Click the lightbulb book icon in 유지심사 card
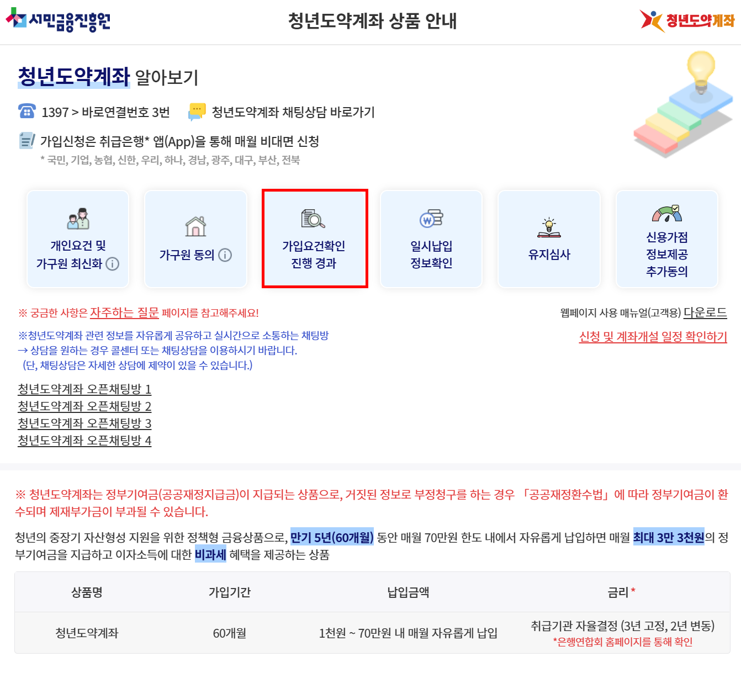The height and width of the screenshot is (673, 741). click(x=549, y=227)
